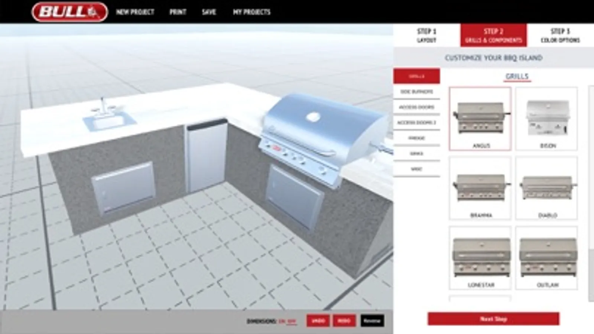
Task: Switch to the Step 1 Layout tab
Action: (x=426, y=35)
